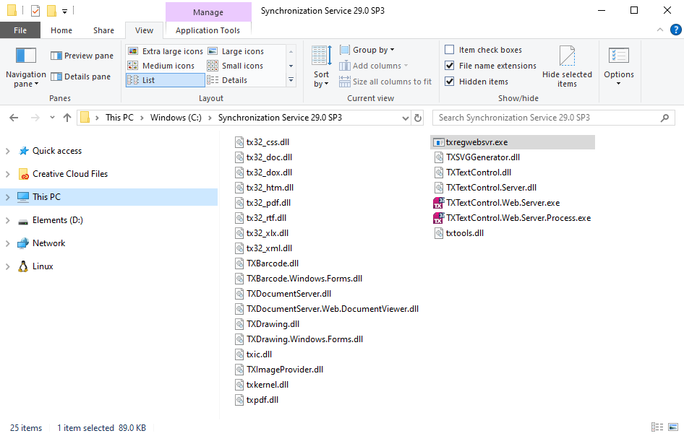Select TXTextControl.Web.Server.exe file
Image resolution: width=684 pixels, height=436 pixels.
pos(497,203)
